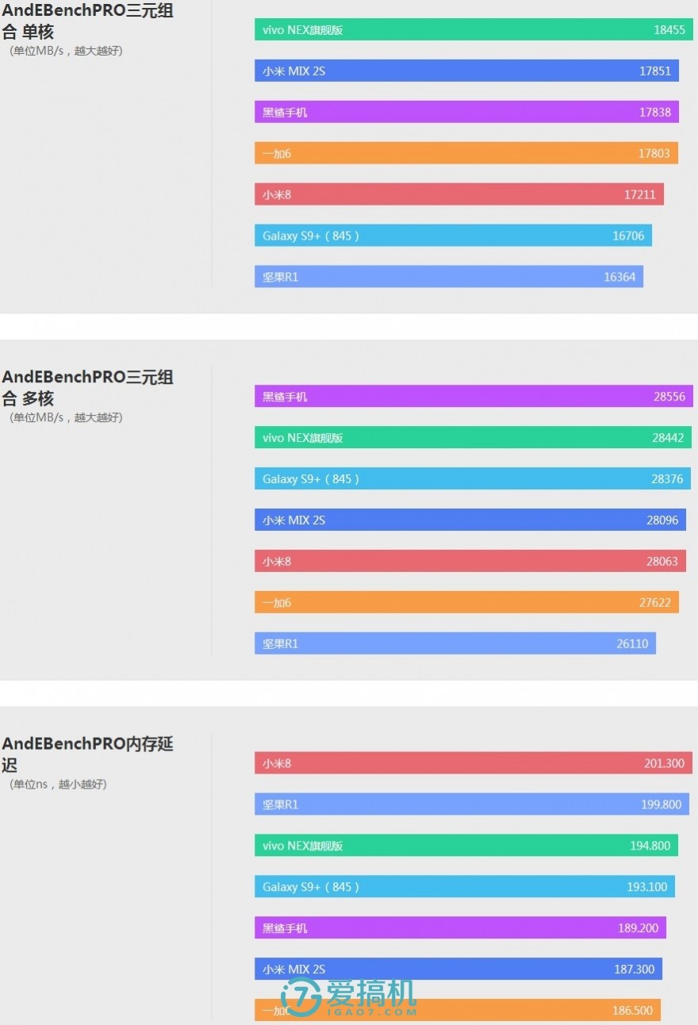Click Galaxy S9+ label in 多核 chart
Image resolution: width=698 pixels, height=1025 pixels.
(311, 479)
